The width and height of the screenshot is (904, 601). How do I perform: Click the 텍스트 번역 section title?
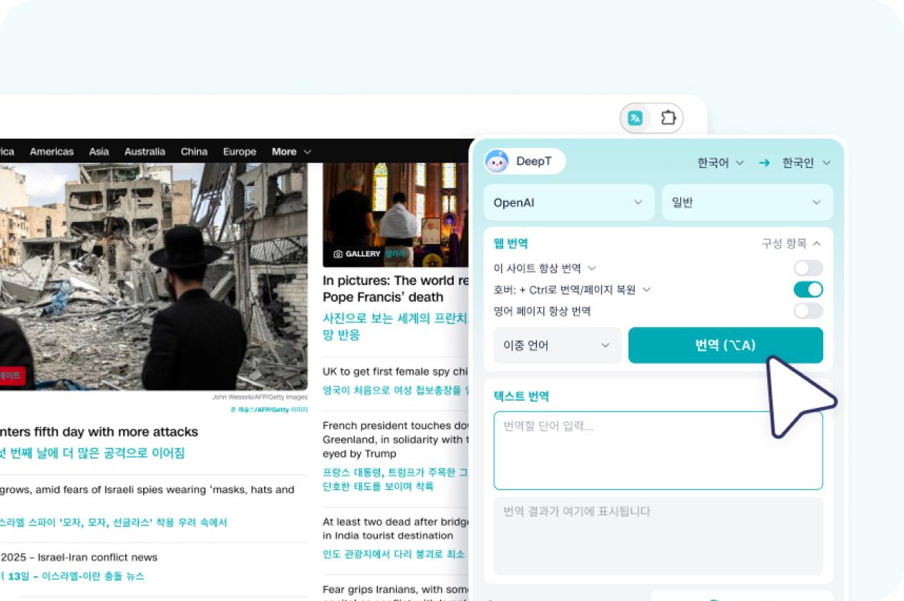[521, 396]
